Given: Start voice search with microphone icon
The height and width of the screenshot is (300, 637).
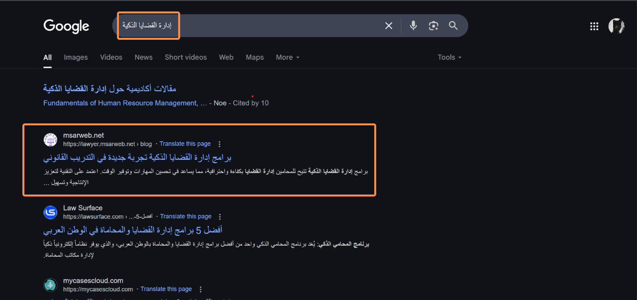Looking at the screenshot, I should pos(413,26).
